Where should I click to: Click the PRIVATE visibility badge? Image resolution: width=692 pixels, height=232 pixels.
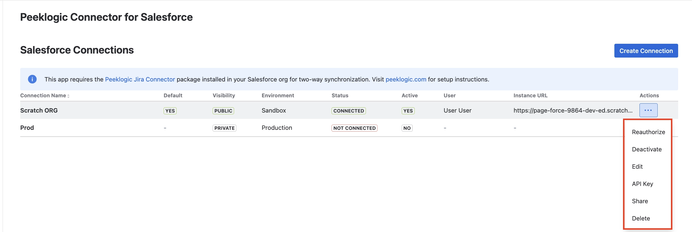(x=225, y=128)
